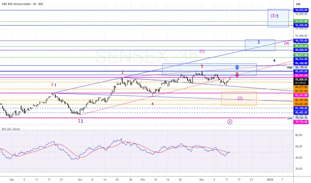Select the red wave 4 label
Screen dimensions: 311x183
point(152,104)
